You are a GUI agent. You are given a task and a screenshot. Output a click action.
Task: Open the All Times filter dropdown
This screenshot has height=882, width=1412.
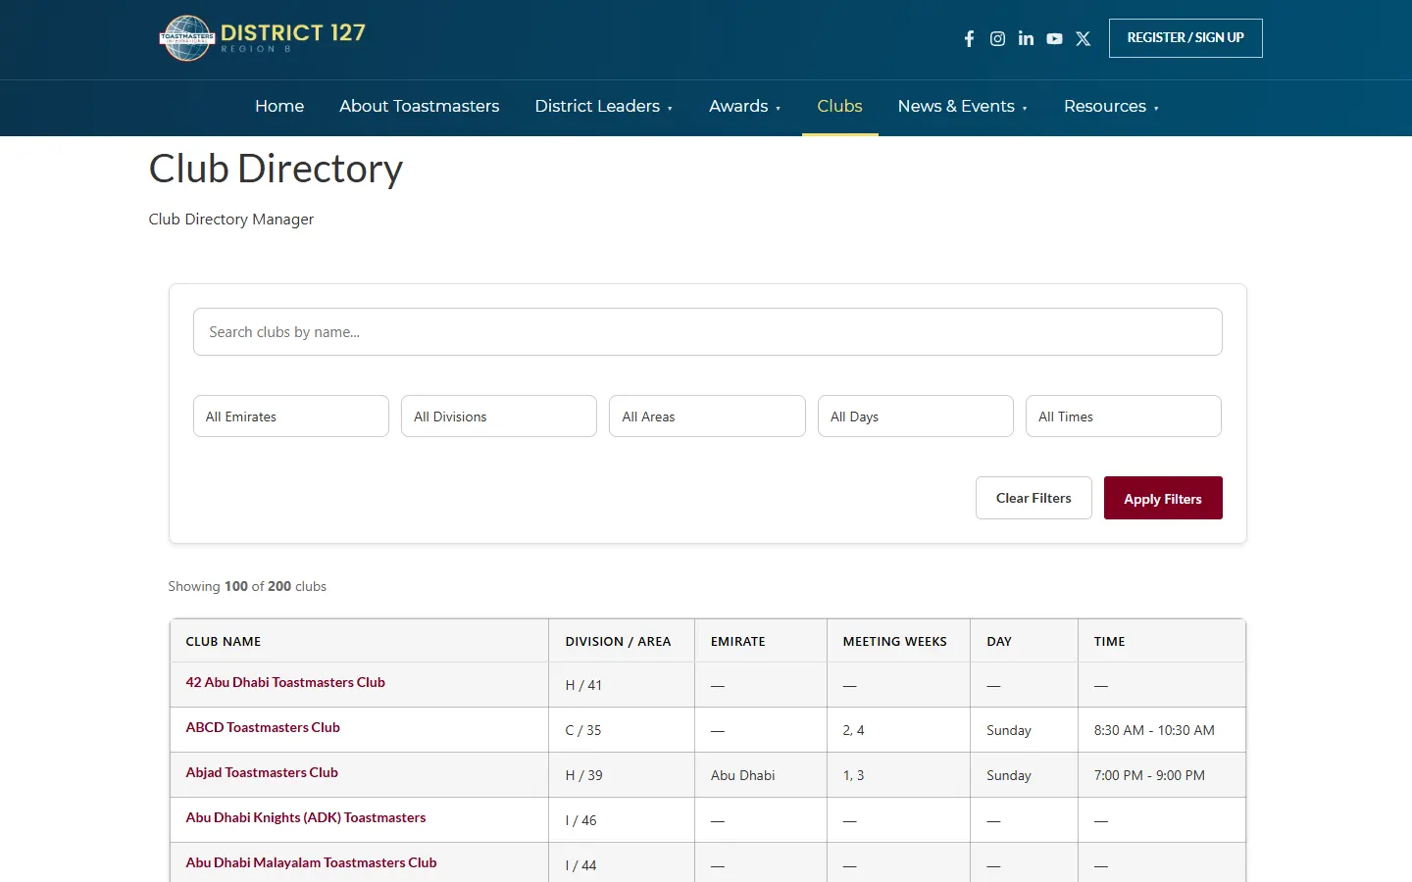(1124, 416)
